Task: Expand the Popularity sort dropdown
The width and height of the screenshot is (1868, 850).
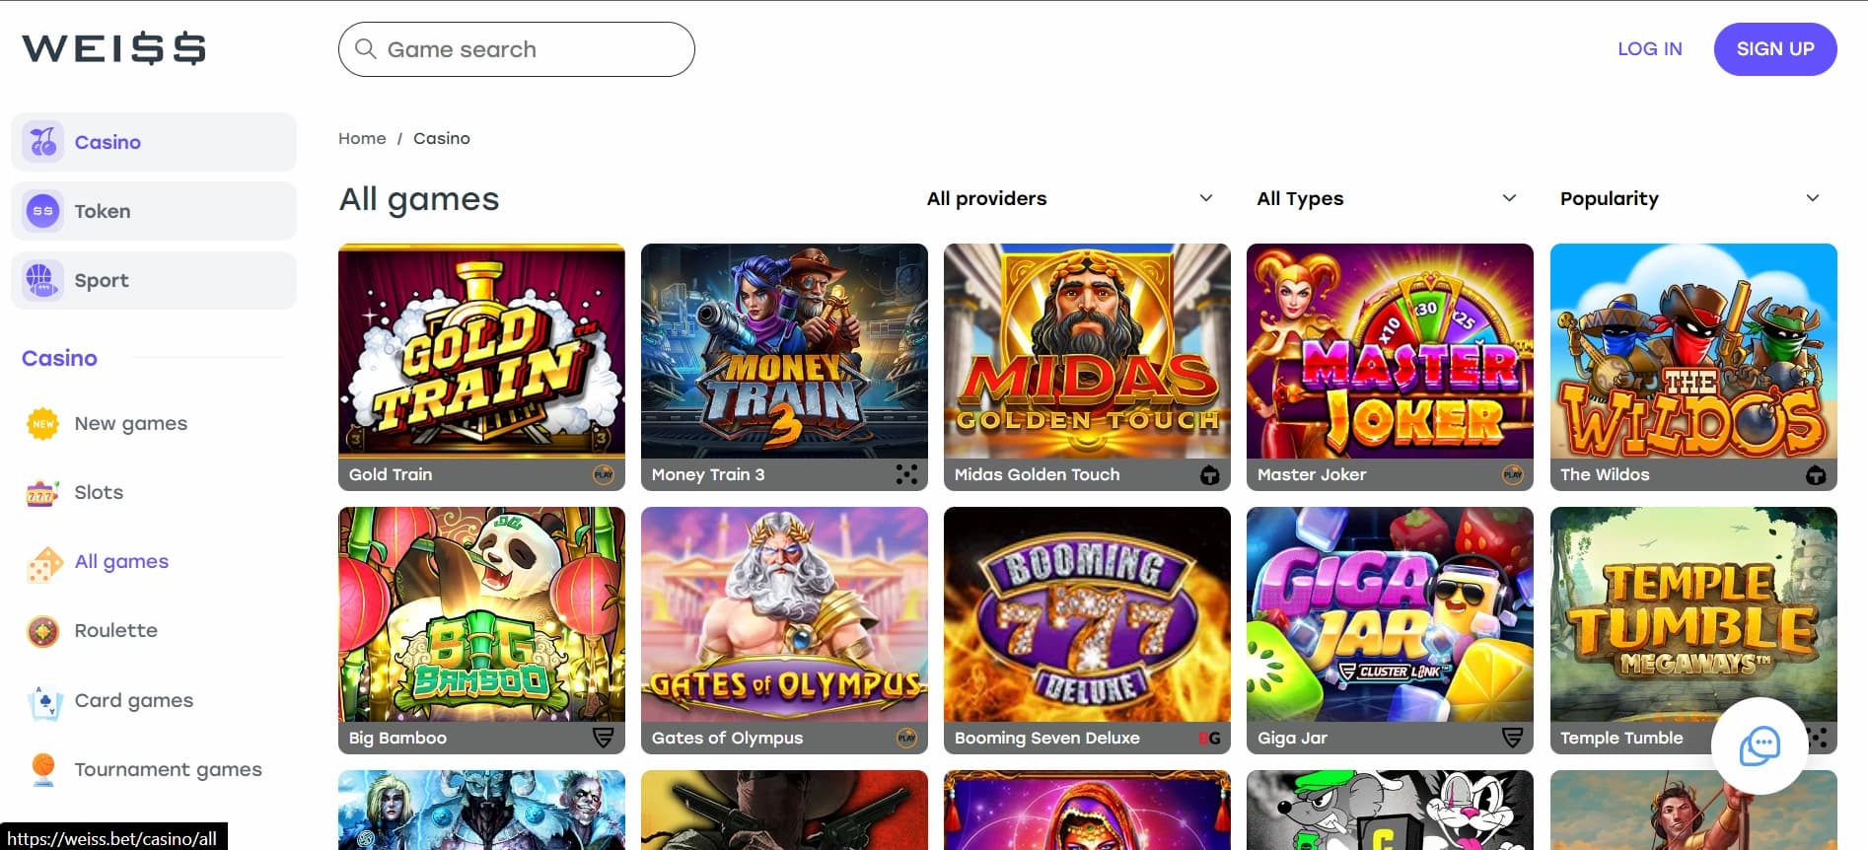Action: [x=1689, y=198]
